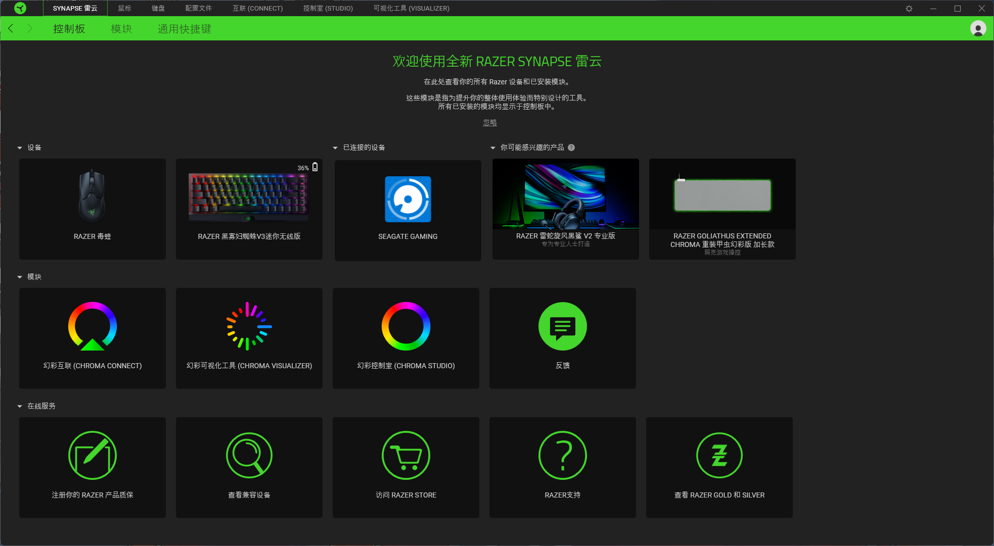Click the 照亮游戏操控 subtitle
The height and width of the screenshot is (546, 994).
[x=722, y=253]
